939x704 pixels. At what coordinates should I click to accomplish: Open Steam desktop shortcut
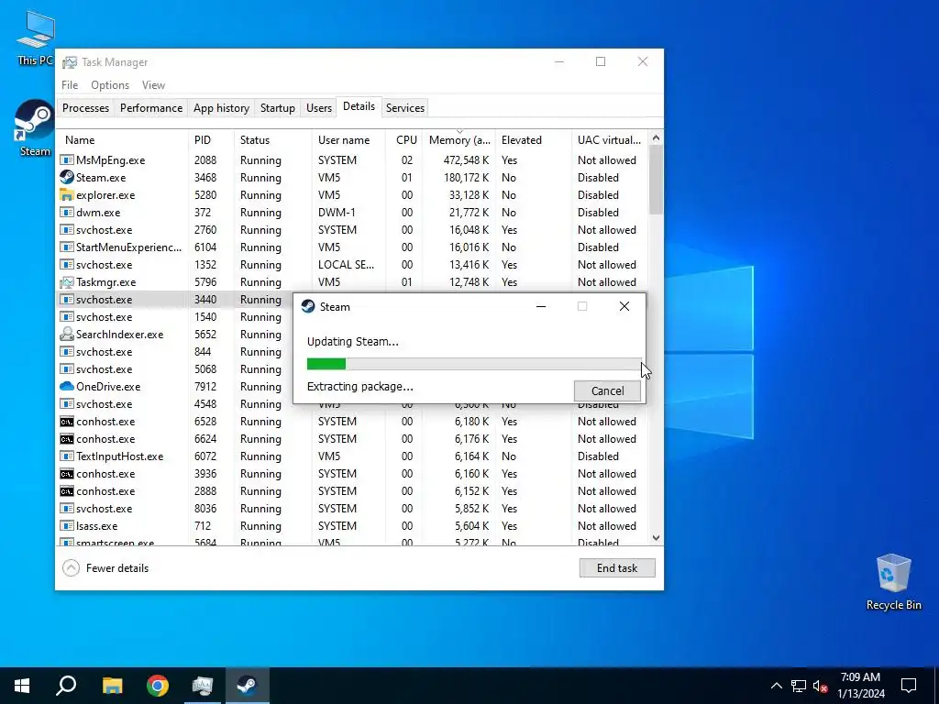[34, 128]
